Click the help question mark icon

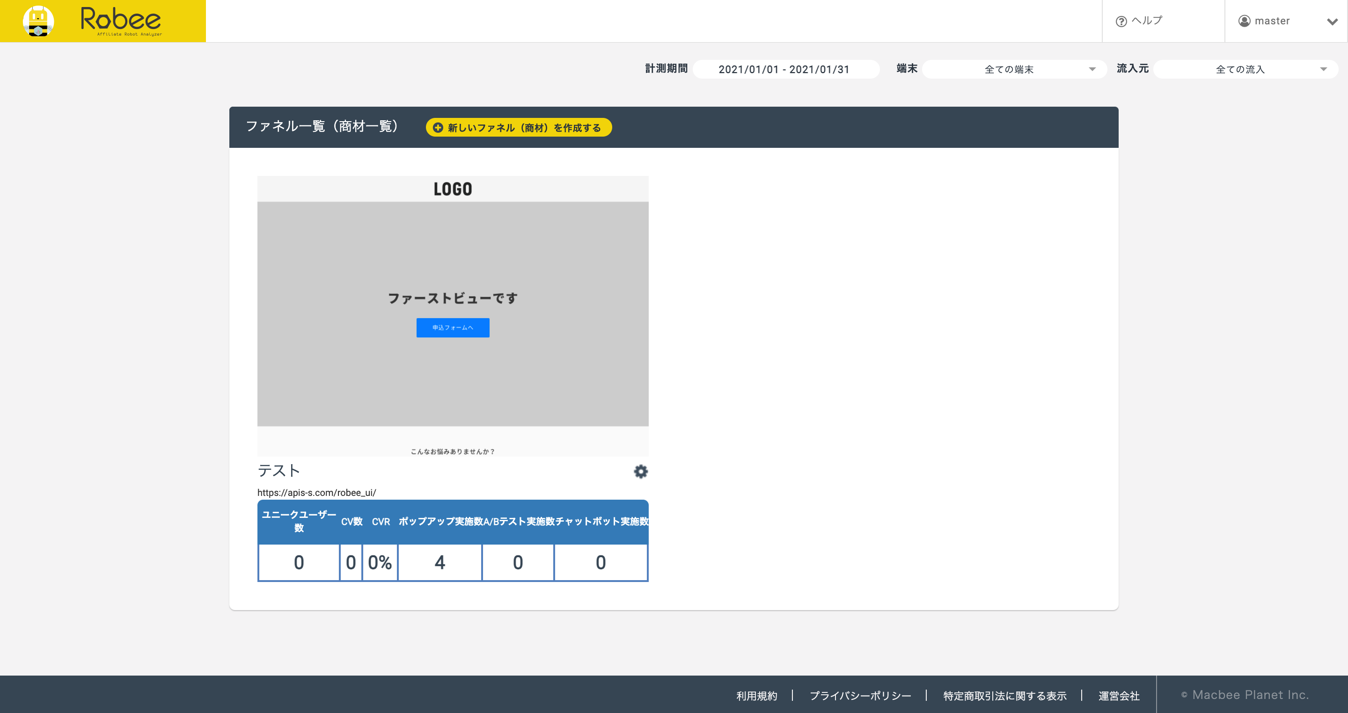click(1121, 22)
